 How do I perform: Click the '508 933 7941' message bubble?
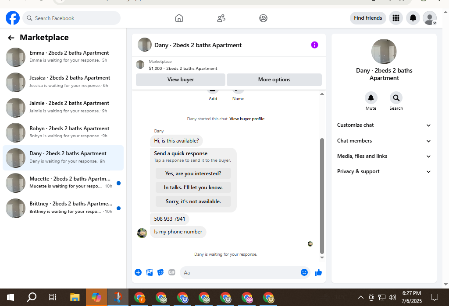tap(170, 219)
